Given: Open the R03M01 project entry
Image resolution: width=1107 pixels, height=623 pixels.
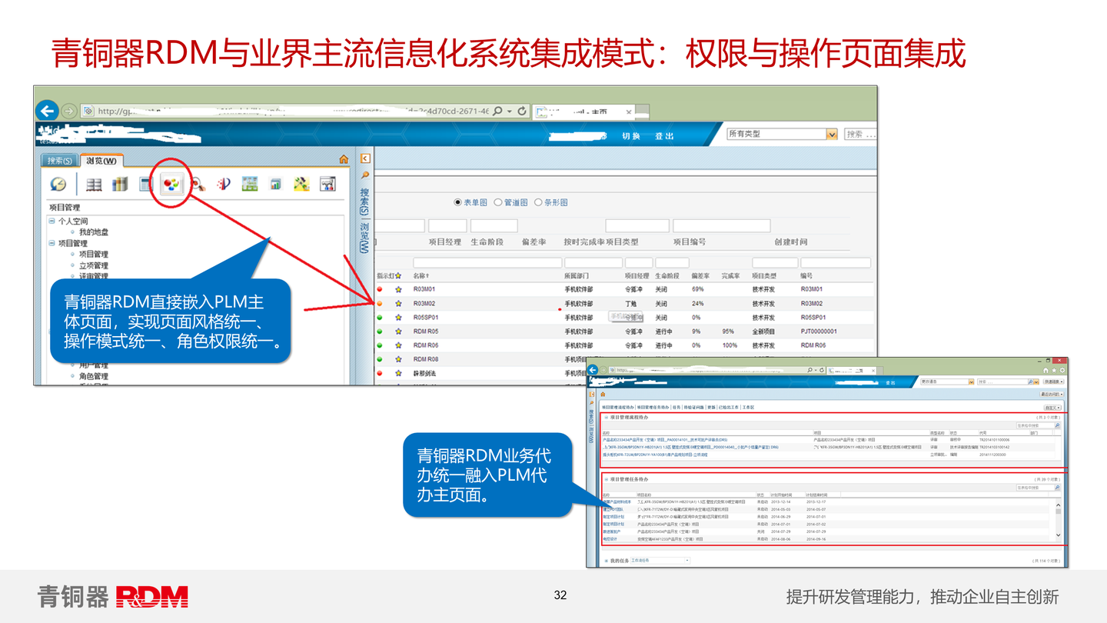Looking at the screenshot, I should pos(426,289).
